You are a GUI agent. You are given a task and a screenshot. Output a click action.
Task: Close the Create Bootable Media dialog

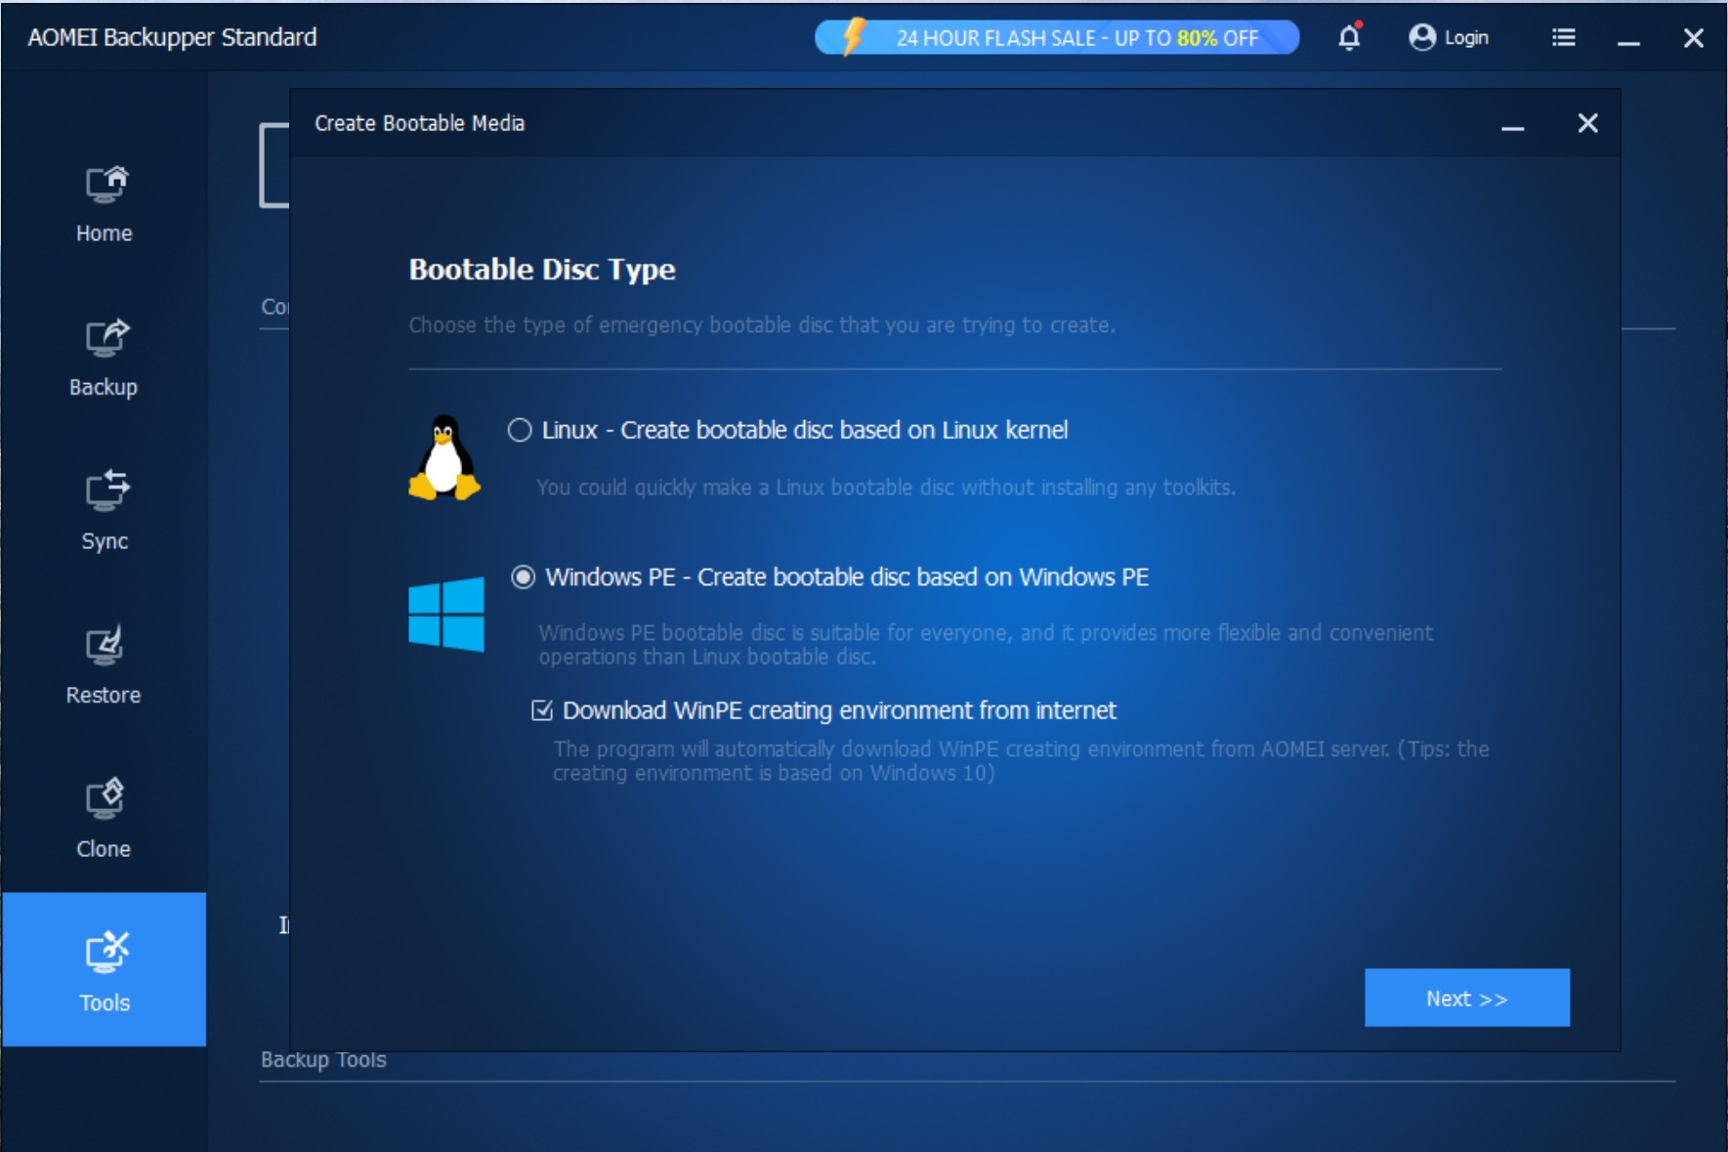[1588, 123]
